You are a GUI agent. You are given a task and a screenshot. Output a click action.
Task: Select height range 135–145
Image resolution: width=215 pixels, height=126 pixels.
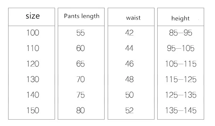181,110
